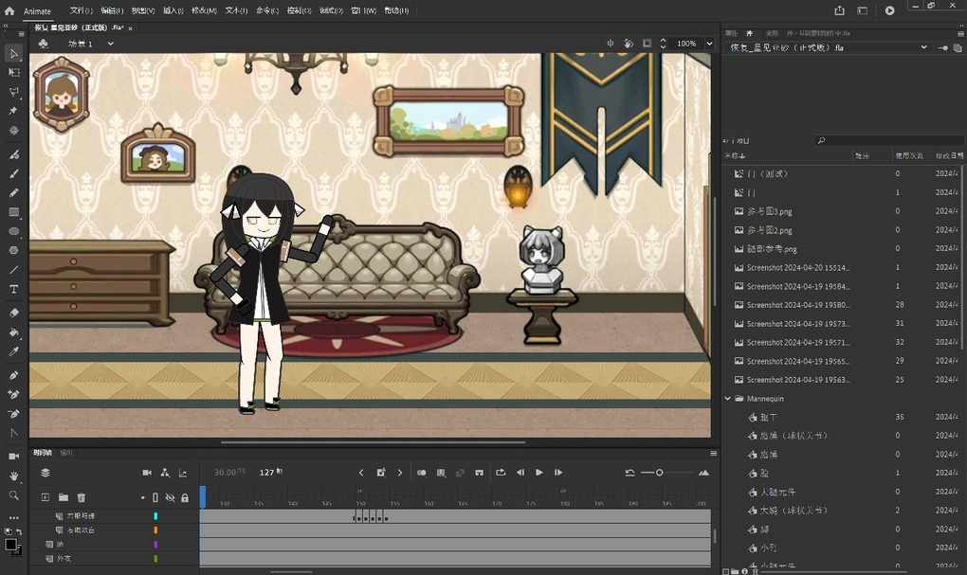Toggle loop playback in timeline

pyautogui.click(x=501, y=473)
